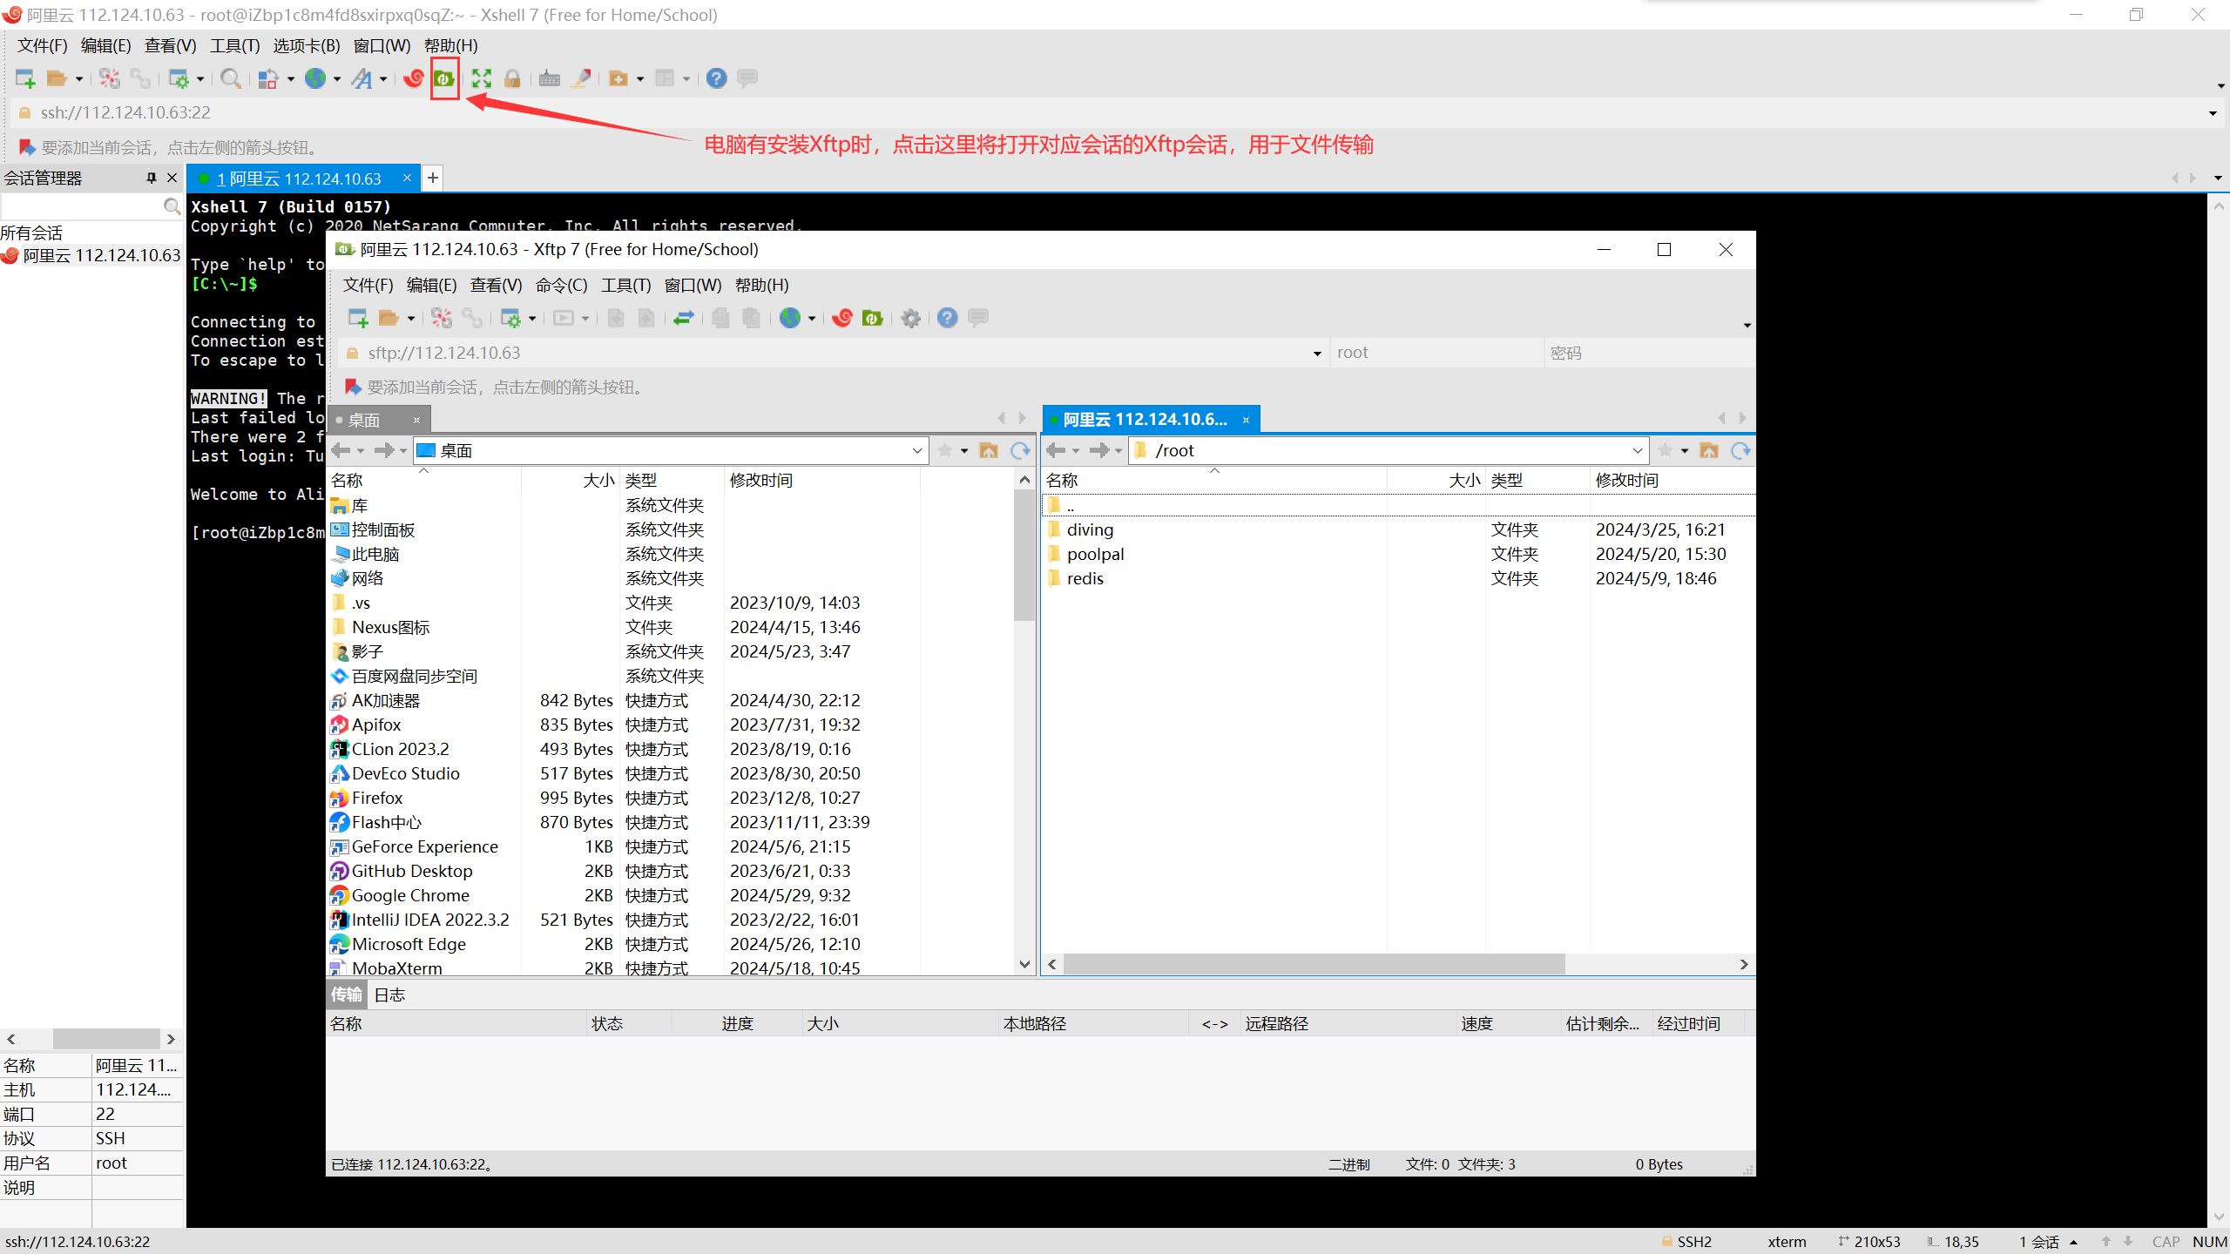This screenshot has height=1254, width=2230.
Task: Open the Xftp encoding globe dropdown arrow
Action: [812, 319]
